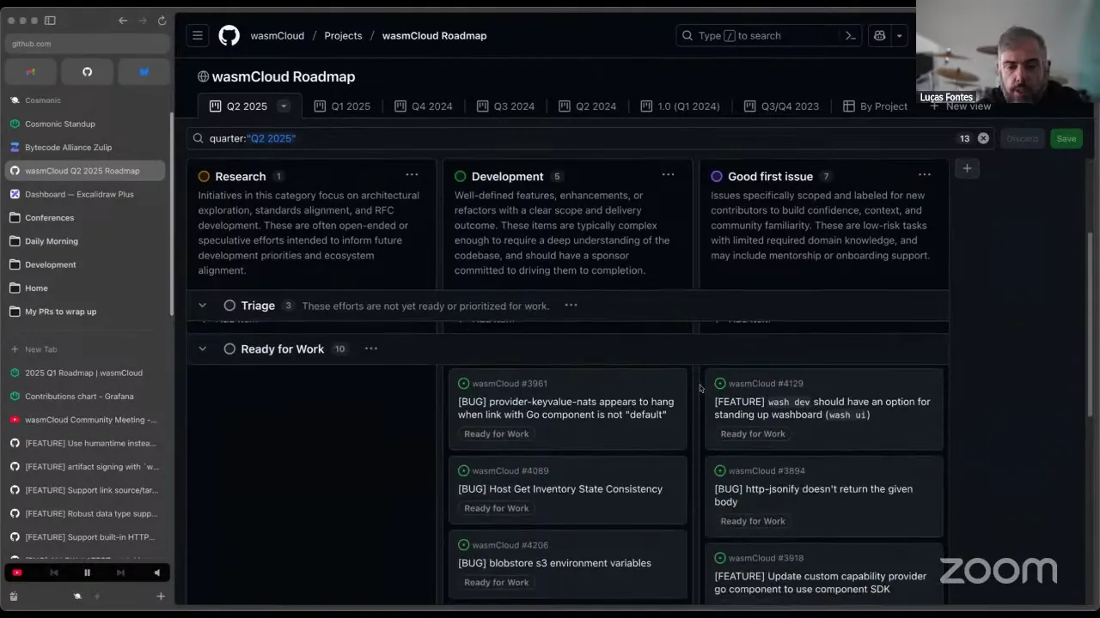The height and width of the screenshot is (618, 1100).
Task: Open issue #3961 provider-keyvalue-nats bug card
Action: pyautogui.click(x=567, y=409)
